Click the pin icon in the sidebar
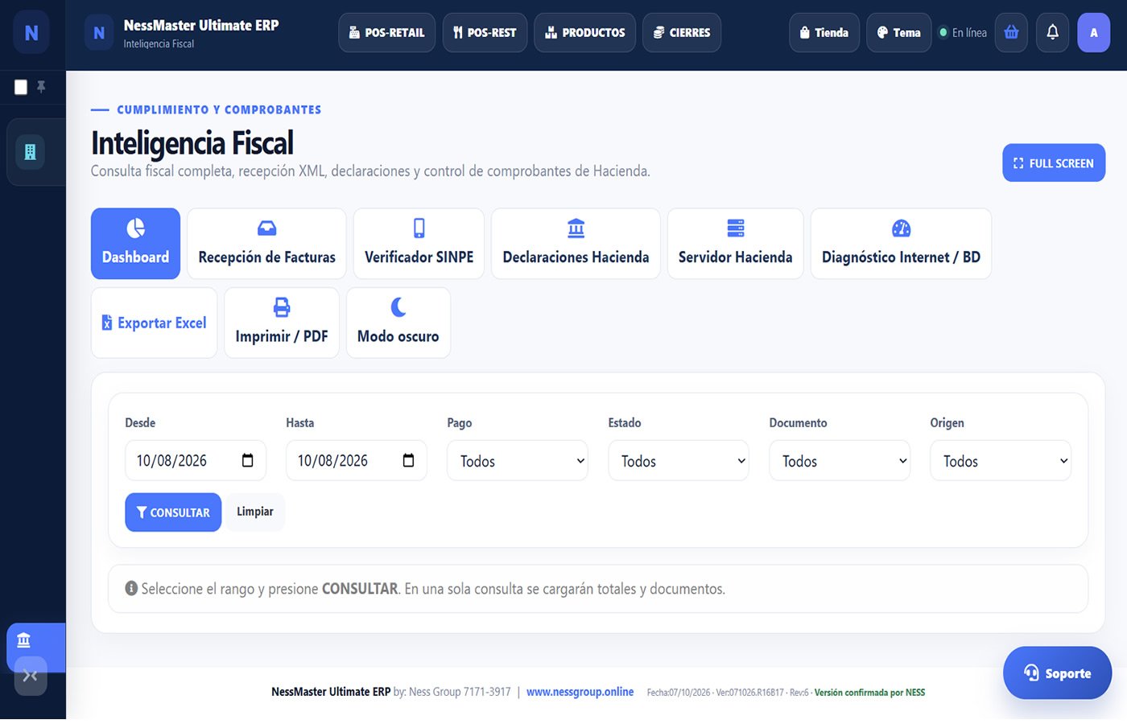1127x724 pixels. click(41, 87)
